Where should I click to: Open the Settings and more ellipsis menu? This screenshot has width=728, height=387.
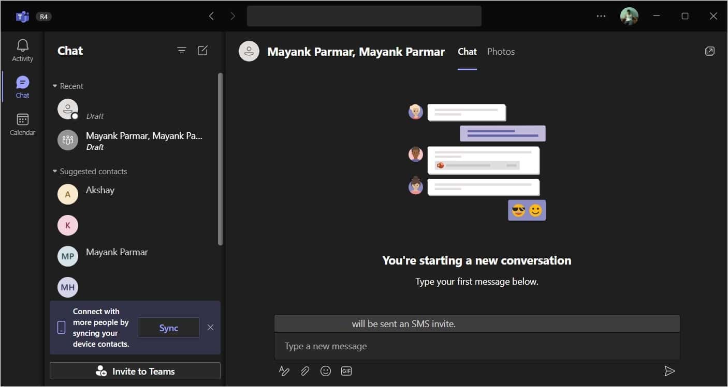[601, 16]
